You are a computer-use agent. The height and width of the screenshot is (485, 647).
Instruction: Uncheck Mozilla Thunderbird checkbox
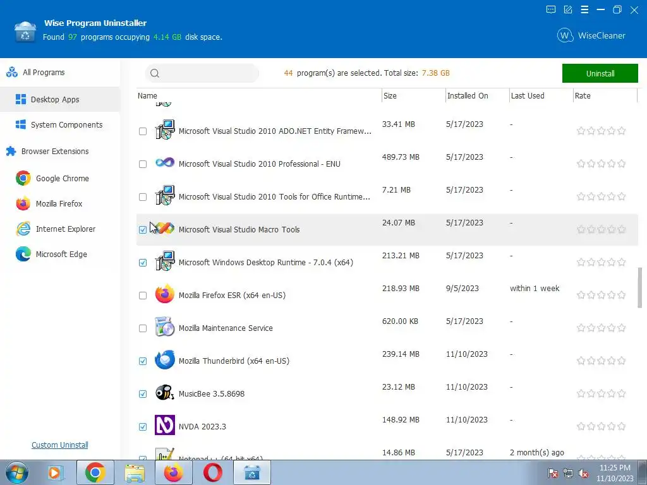click(143, 361)
